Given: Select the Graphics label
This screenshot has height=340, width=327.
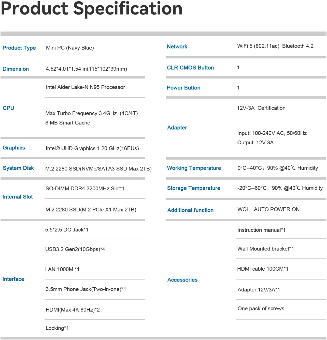Looking at the screenshot, I should (14, 148).
